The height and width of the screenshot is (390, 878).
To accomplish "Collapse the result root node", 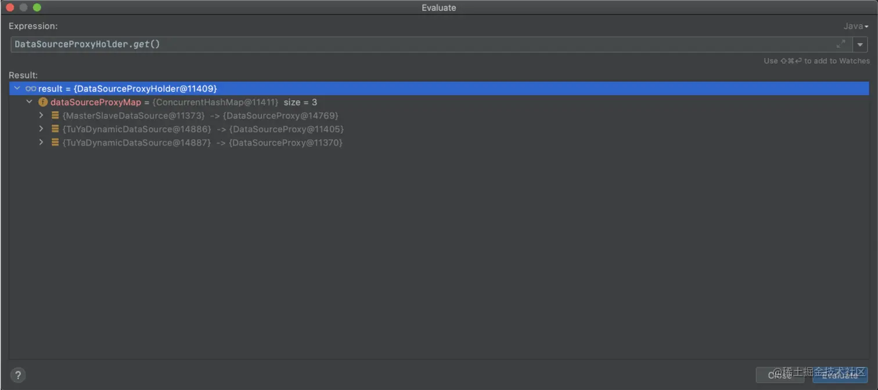I will pyautogui.click(x=17, y=88).
